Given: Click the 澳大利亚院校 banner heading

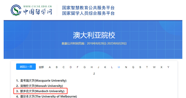Looking at the screenshot, I should pyautogui.click(x=94, y=35).
